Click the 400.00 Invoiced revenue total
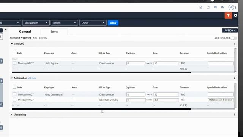Screen dimensions: 243x137 coord(183,68)
